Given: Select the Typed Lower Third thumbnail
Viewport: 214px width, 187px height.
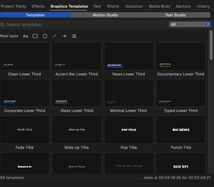Looking at the screenshot, I should tap(181, 93).
